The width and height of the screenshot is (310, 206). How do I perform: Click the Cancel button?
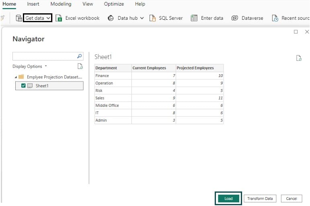[292, 198]
